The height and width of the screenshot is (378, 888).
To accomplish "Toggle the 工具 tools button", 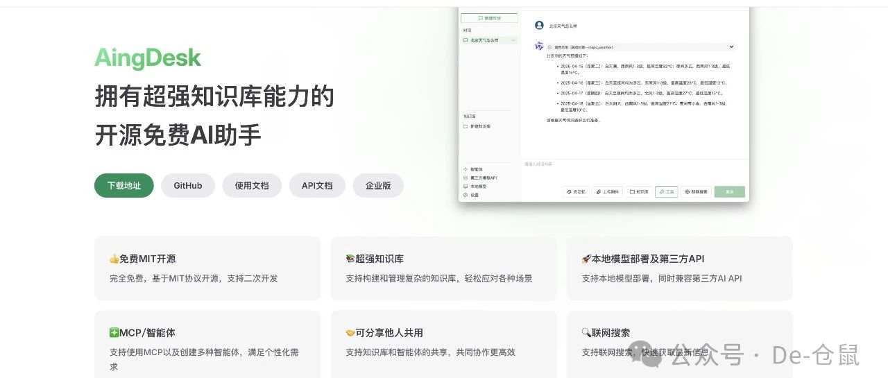I will pyautogui.click(x=667, y=191).
